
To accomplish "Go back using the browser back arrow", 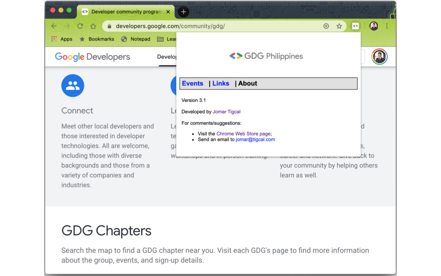I will [54, 26].
